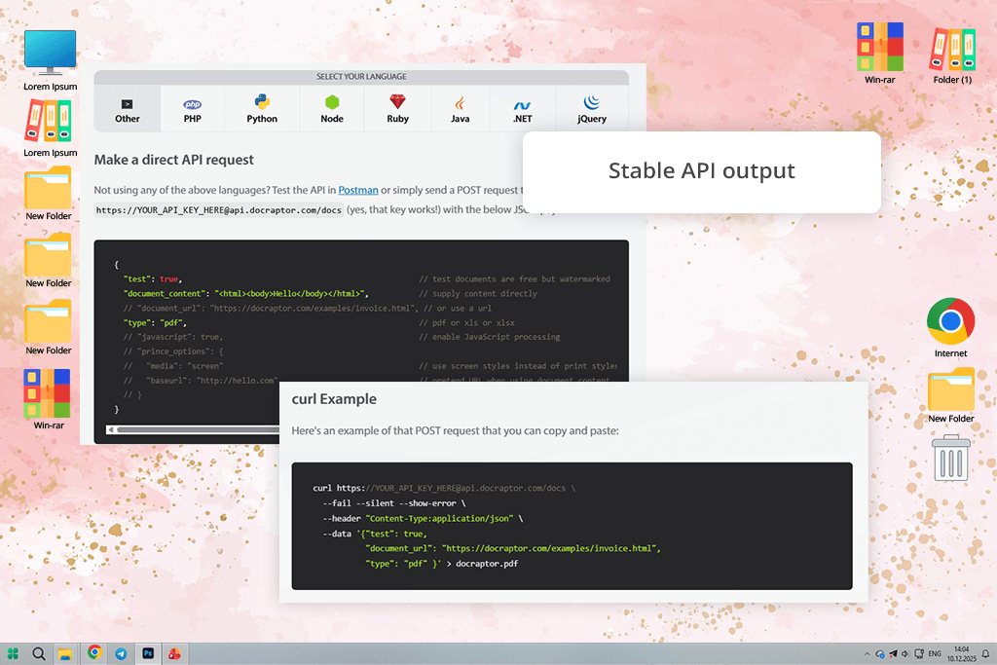Click the --fail --silent --show-error line
The height and width of the screenshot is (665, 997).
pos(394,502)
